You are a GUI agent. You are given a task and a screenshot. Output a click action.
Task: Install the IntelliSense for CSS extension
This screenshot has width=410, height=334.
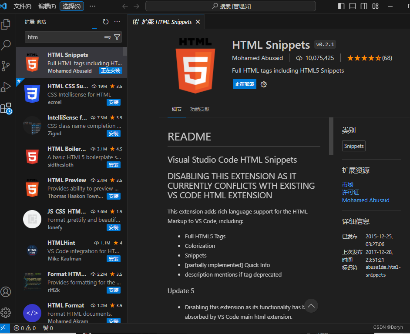coord(114,134)
